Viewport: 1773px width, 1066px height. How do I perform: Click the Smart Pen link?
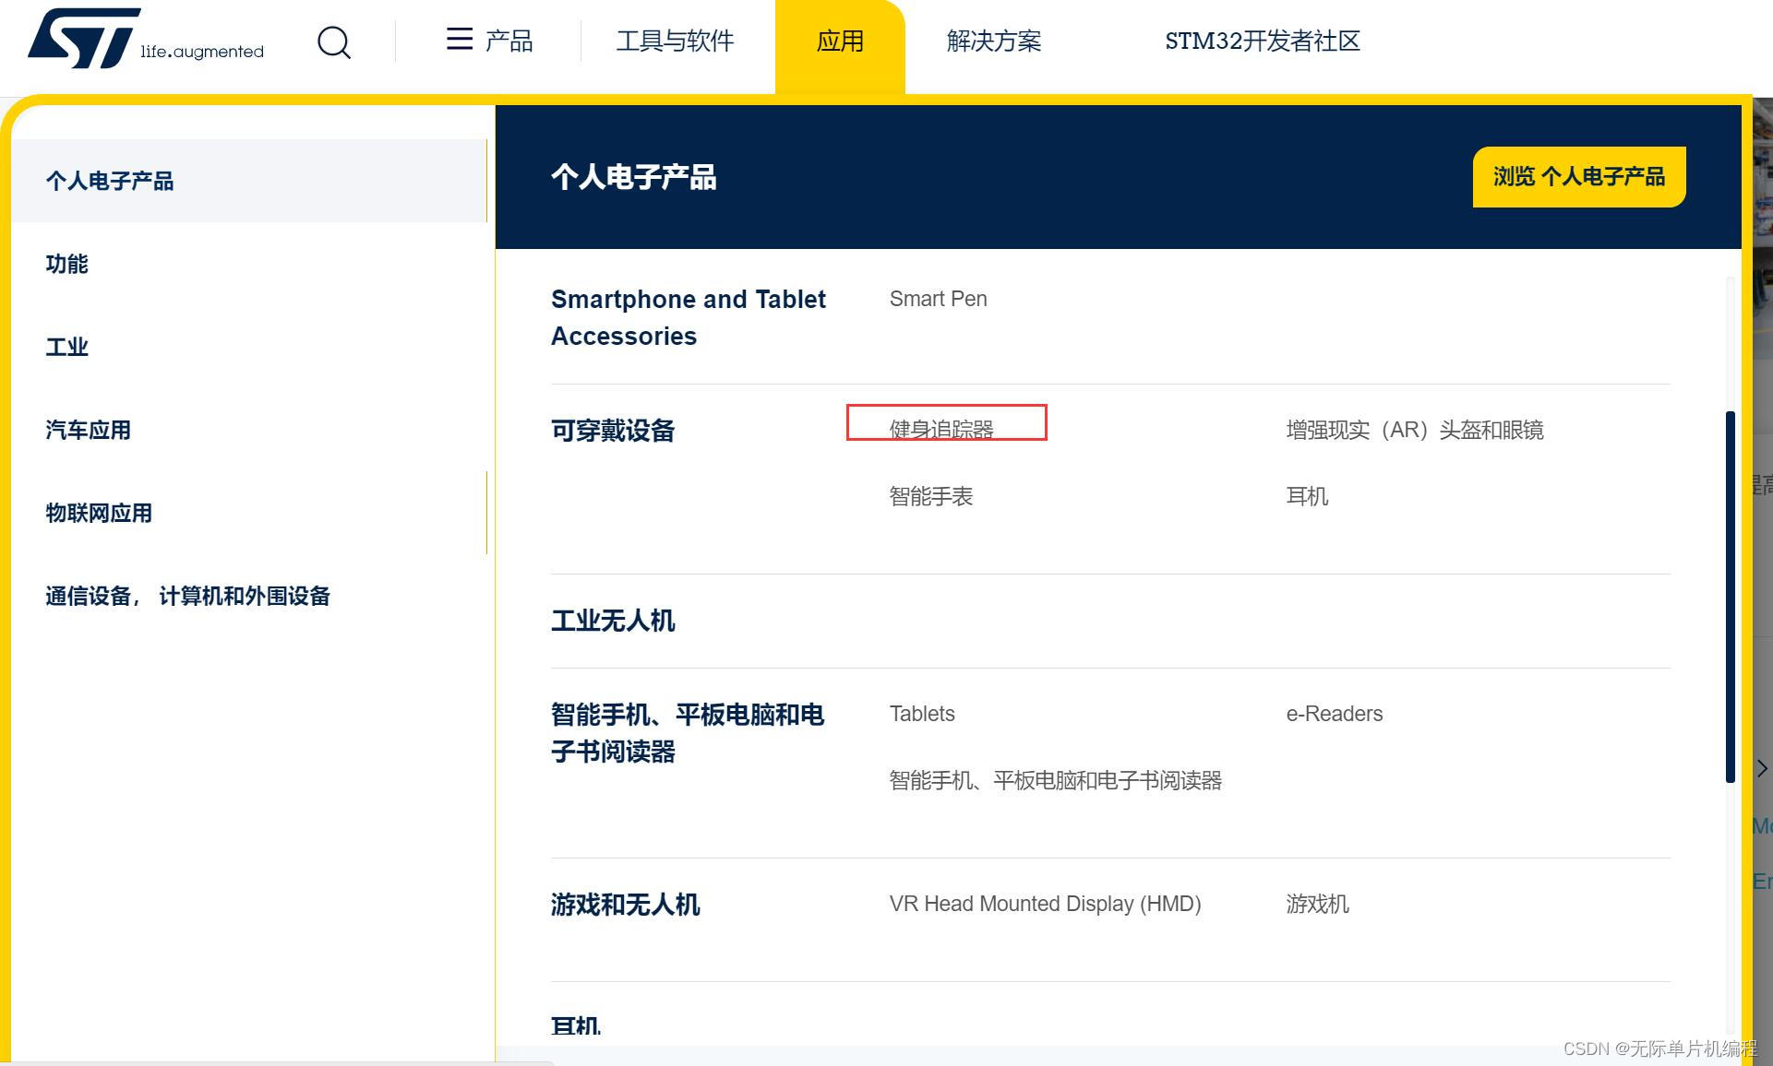(938, 299)
